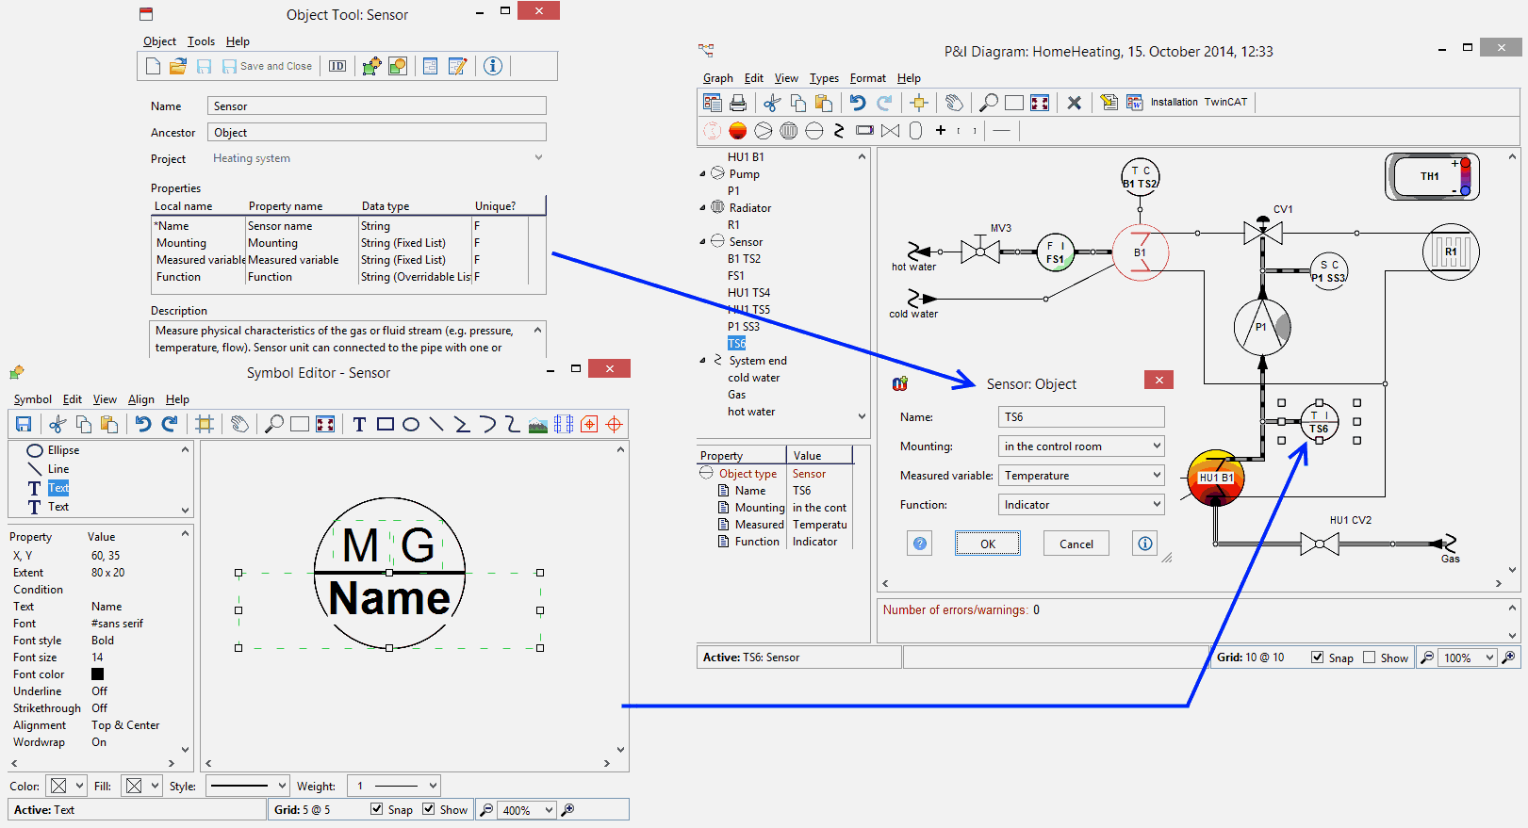Click the ID icon in Object Tool toolbar
The image size is (1528, 828).
tap(337, 66)
